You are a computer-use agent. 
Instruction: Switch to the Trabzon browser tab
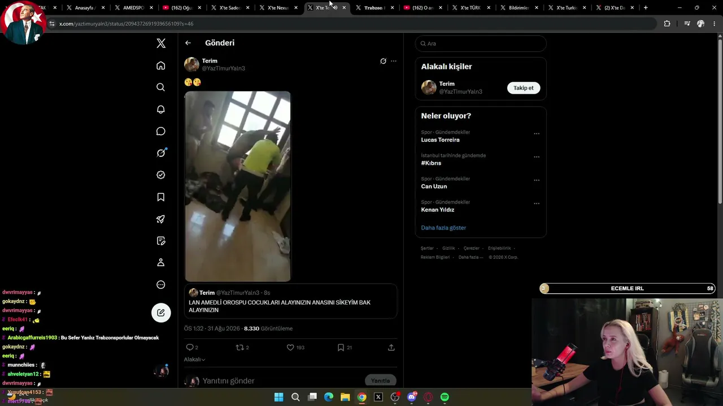click(374, 8)
